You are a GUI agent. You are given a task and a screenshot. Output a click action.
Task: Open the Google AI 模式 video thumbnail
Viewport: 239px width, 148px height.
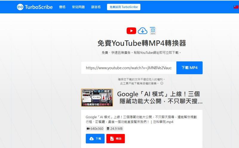tap(97, 97)
